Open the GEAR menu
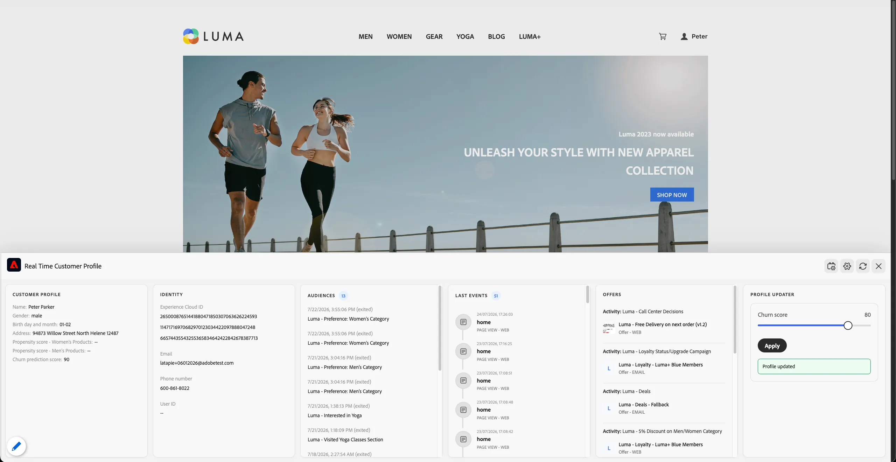 pos(434,36)
